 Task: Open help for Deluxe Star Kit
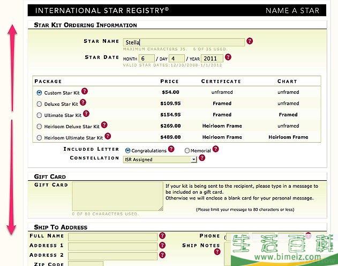[x=83, y=102]
